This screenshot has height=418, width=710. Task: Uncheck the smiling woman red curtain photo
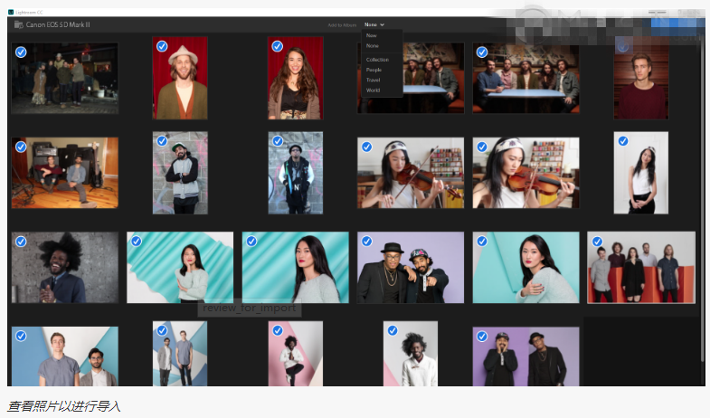point(277,46)
